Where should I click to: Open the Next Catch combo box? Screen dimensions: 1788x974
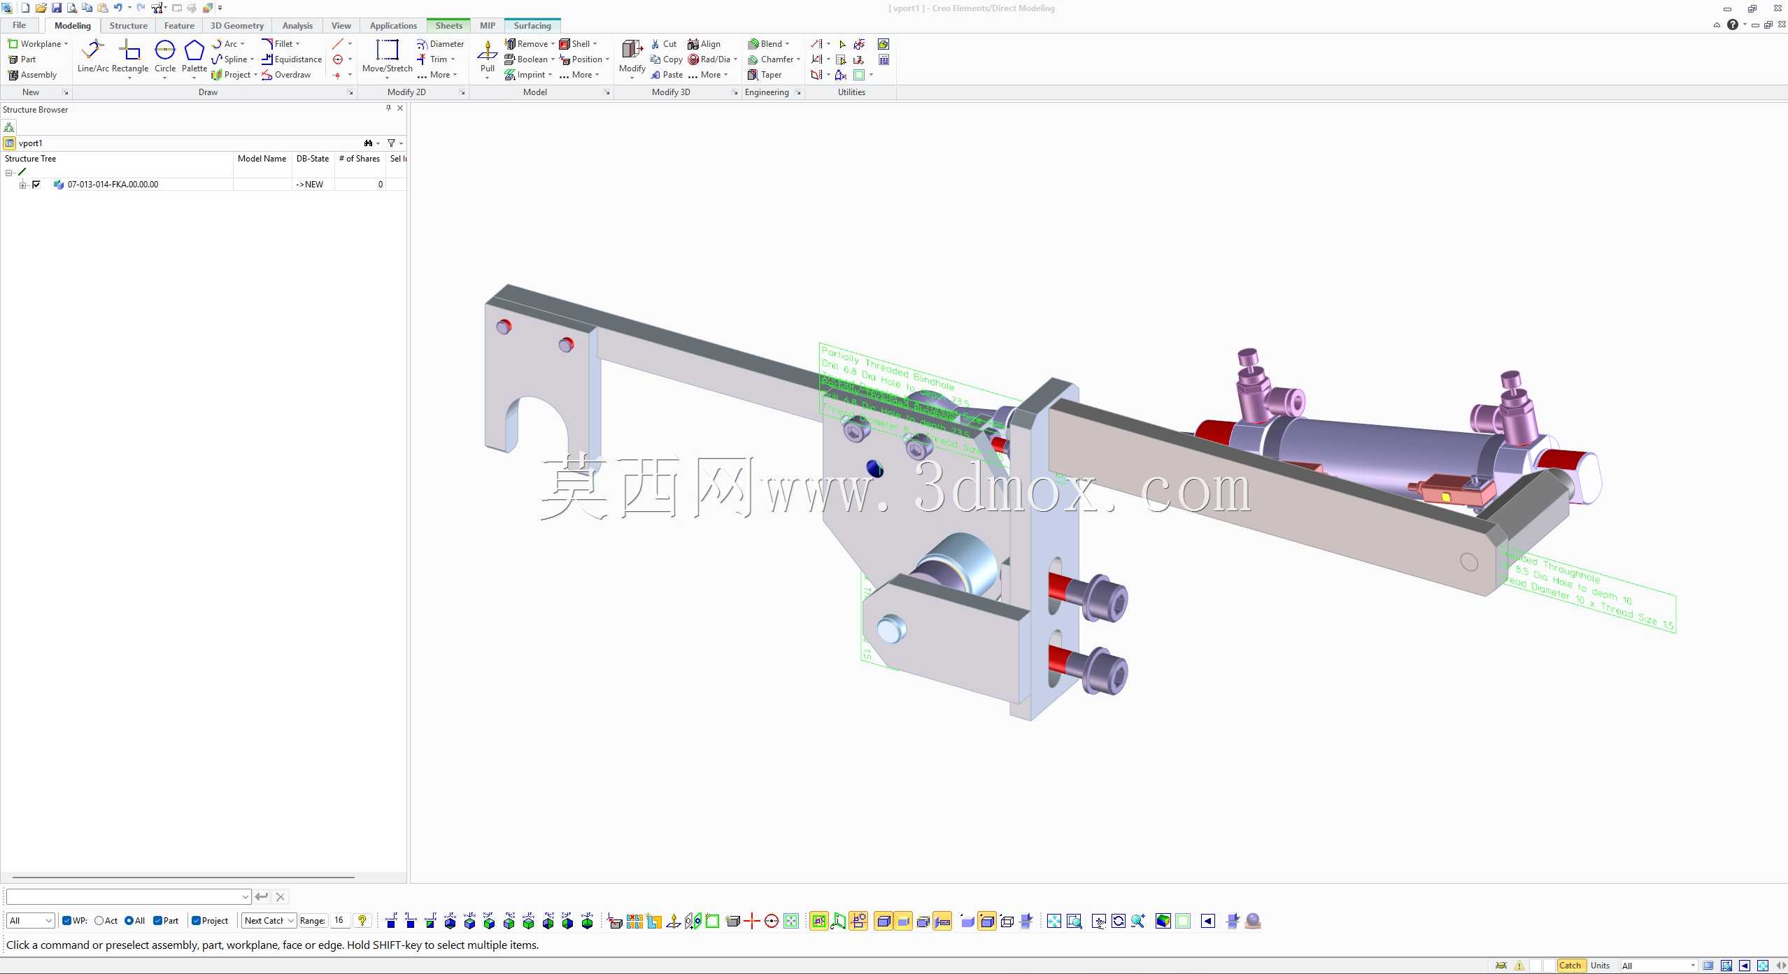pyautogui.click(x=269, y=920)
